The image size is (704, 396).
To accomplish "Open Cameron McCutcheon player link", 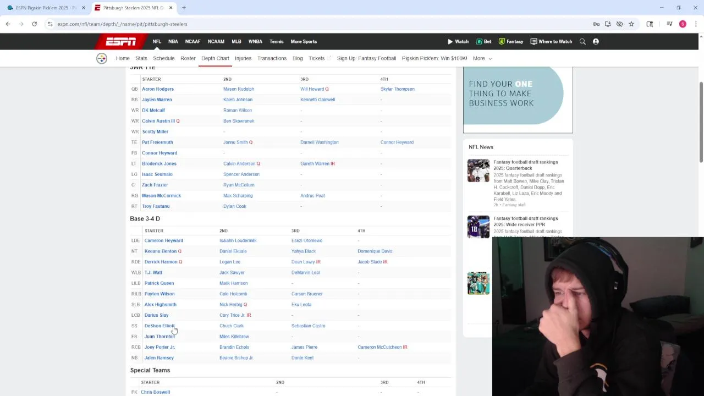I will [x=380, y=347].
